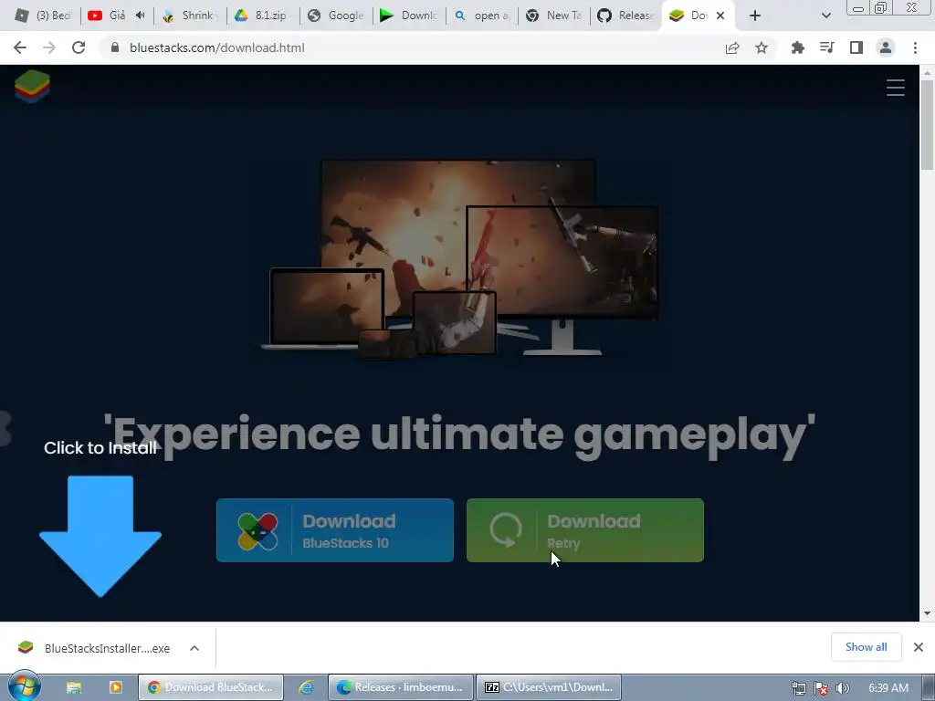Mute the YouTube tab audio icon
Screen dimensions: 935x701
click(140, 16)
